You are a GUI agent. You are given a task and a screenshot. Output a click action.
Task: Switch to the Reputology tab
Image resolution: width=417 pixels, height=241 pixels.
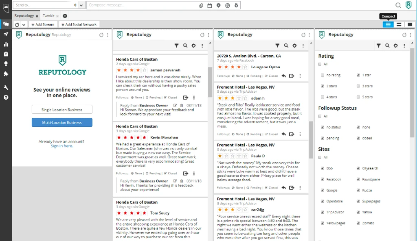pyautogui.click(x=24, y=16)
